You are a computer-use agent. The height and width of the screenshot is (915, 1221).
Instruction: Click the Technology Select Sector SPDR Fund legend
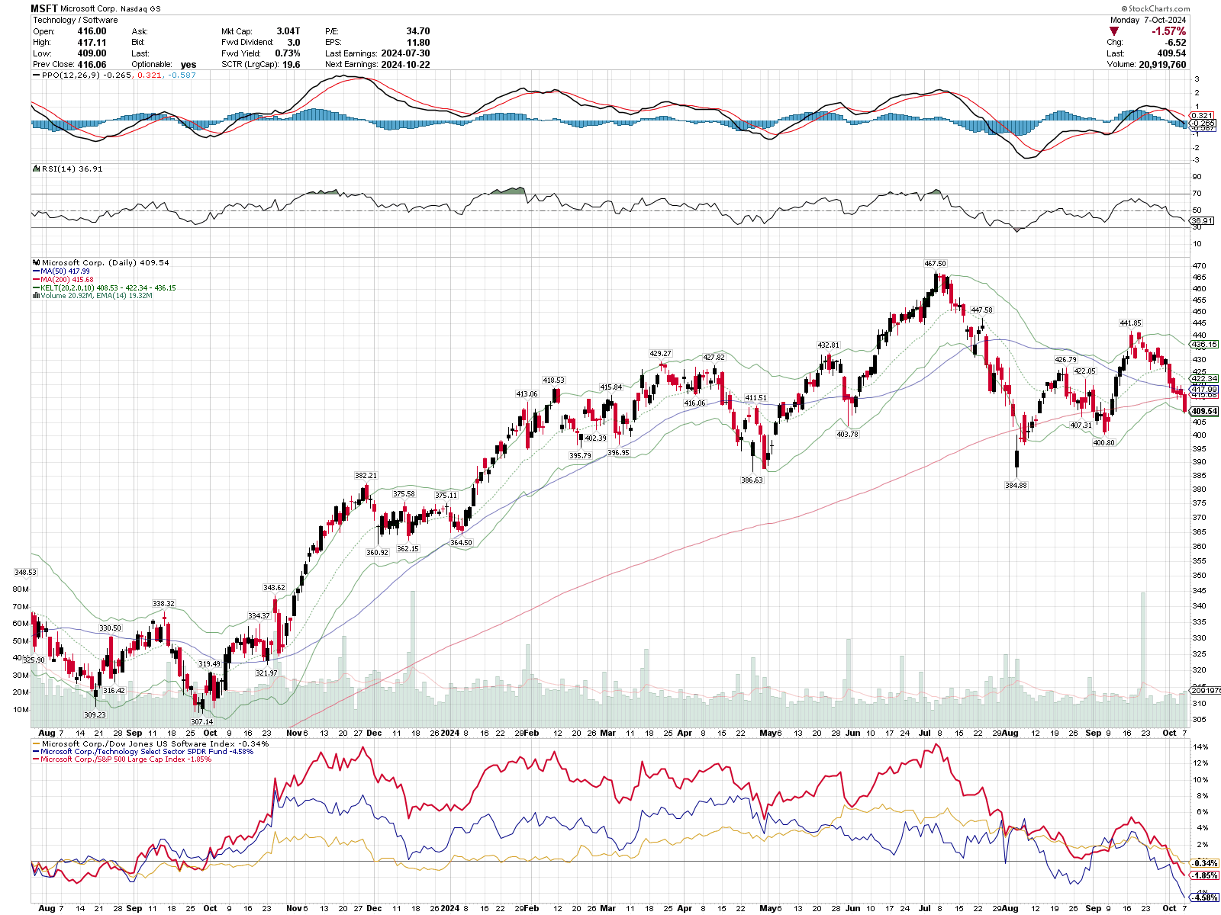(x=147, y=751)
